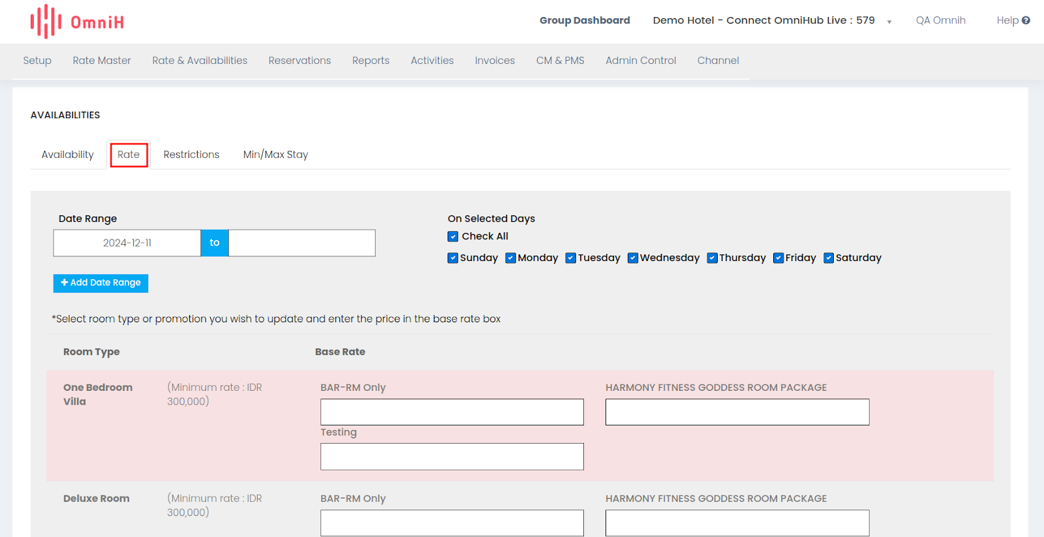Click the empty end date field
The height and width of the screenshot is (537, 1044).
(x=302, y=243)
